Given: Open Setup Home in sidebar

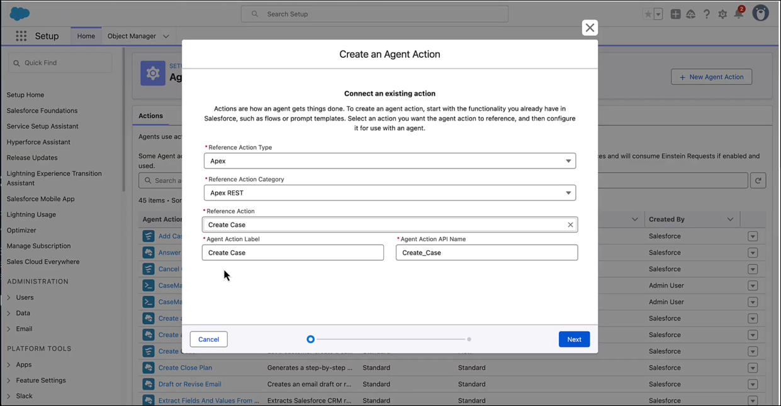Looking at the screenshot, I should [25, 95].
